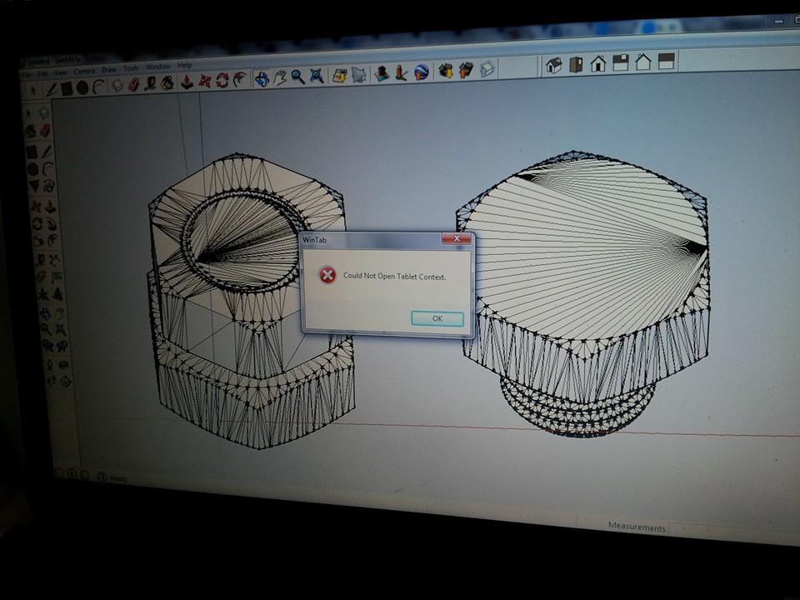Viewport: 800px width, 600px height.
Task: Switch to Front view house icon
Action: click(598, 63)
